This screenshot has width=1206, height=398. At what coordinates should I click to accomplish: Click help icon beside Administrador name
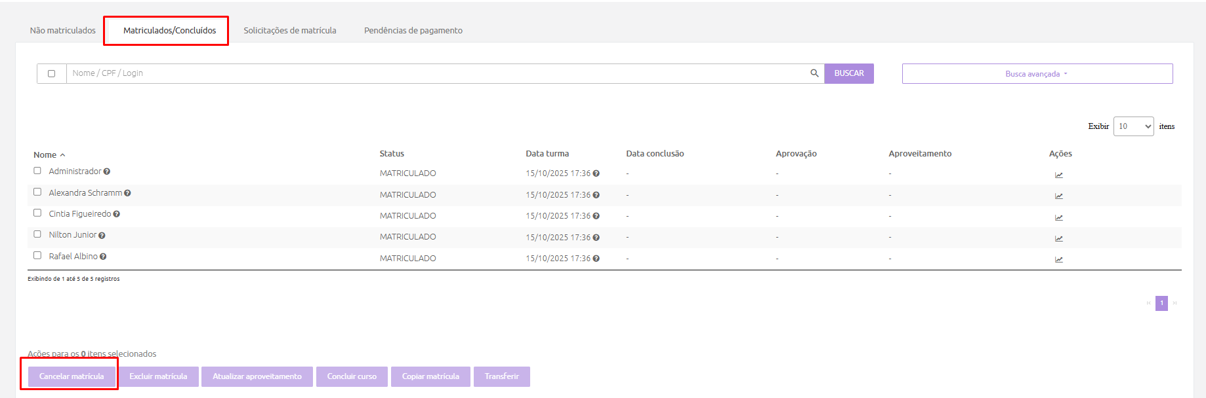coord(107,172)
